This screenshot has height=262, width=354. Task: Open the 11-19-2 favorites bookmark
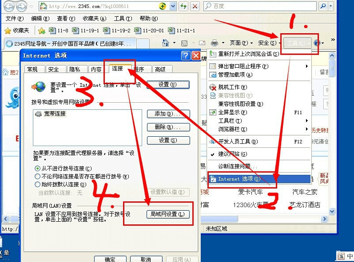pos(117,31)
